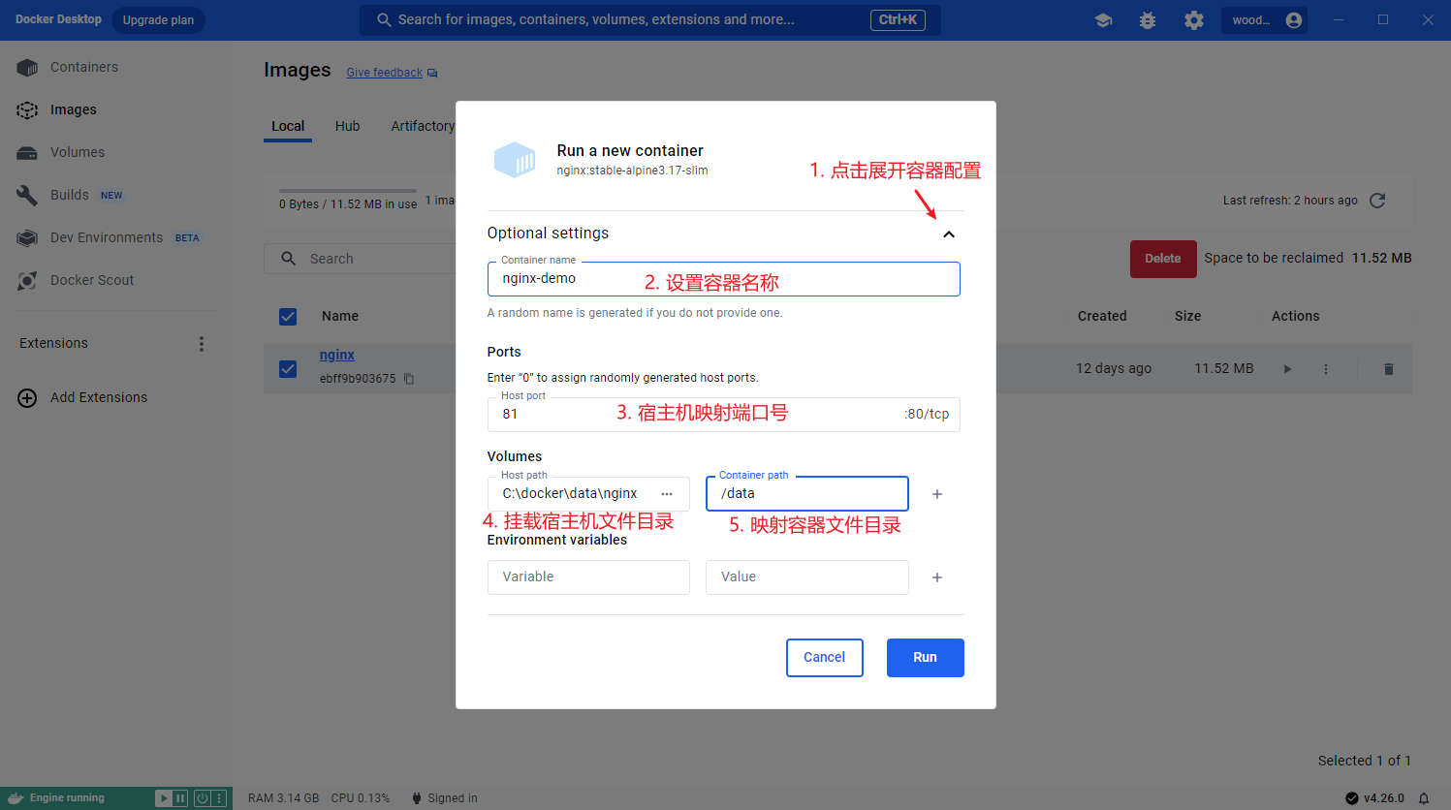Click the environment Value field
The width and height of the screenshot is (1451, 810).
point(807,577)
